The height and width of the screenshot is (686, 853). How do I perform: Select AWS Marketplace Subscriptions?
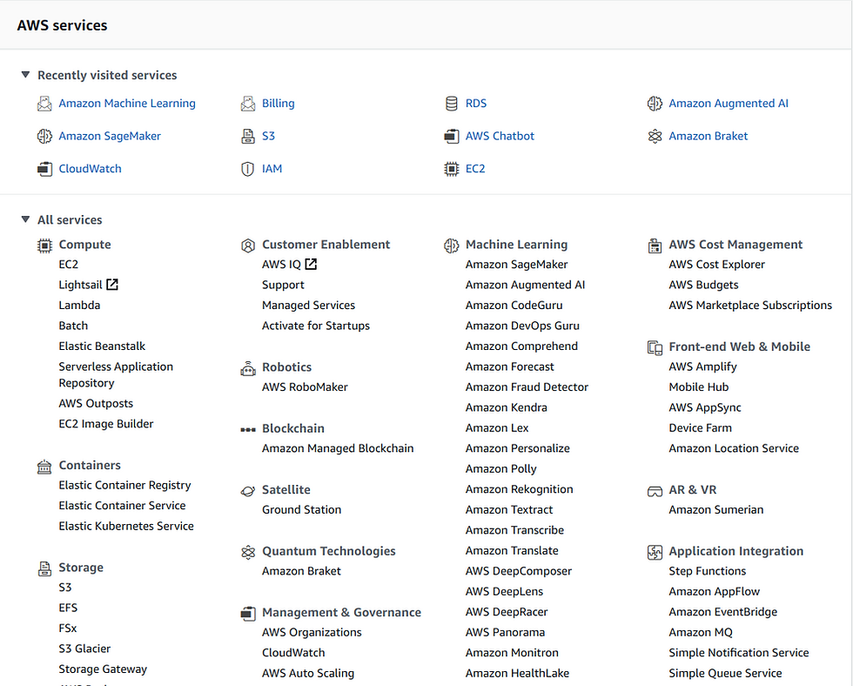point(750,306)
